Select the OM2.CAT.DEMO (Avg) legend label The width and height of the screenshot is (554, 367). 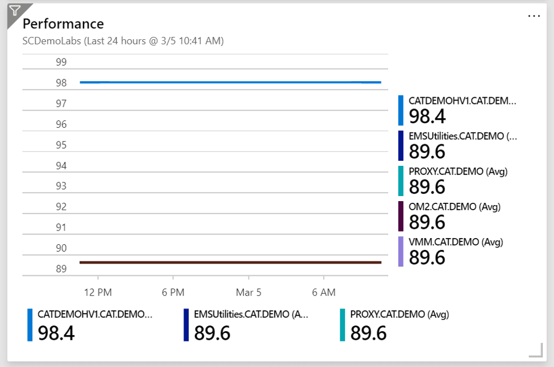click(x=455, y=207)
